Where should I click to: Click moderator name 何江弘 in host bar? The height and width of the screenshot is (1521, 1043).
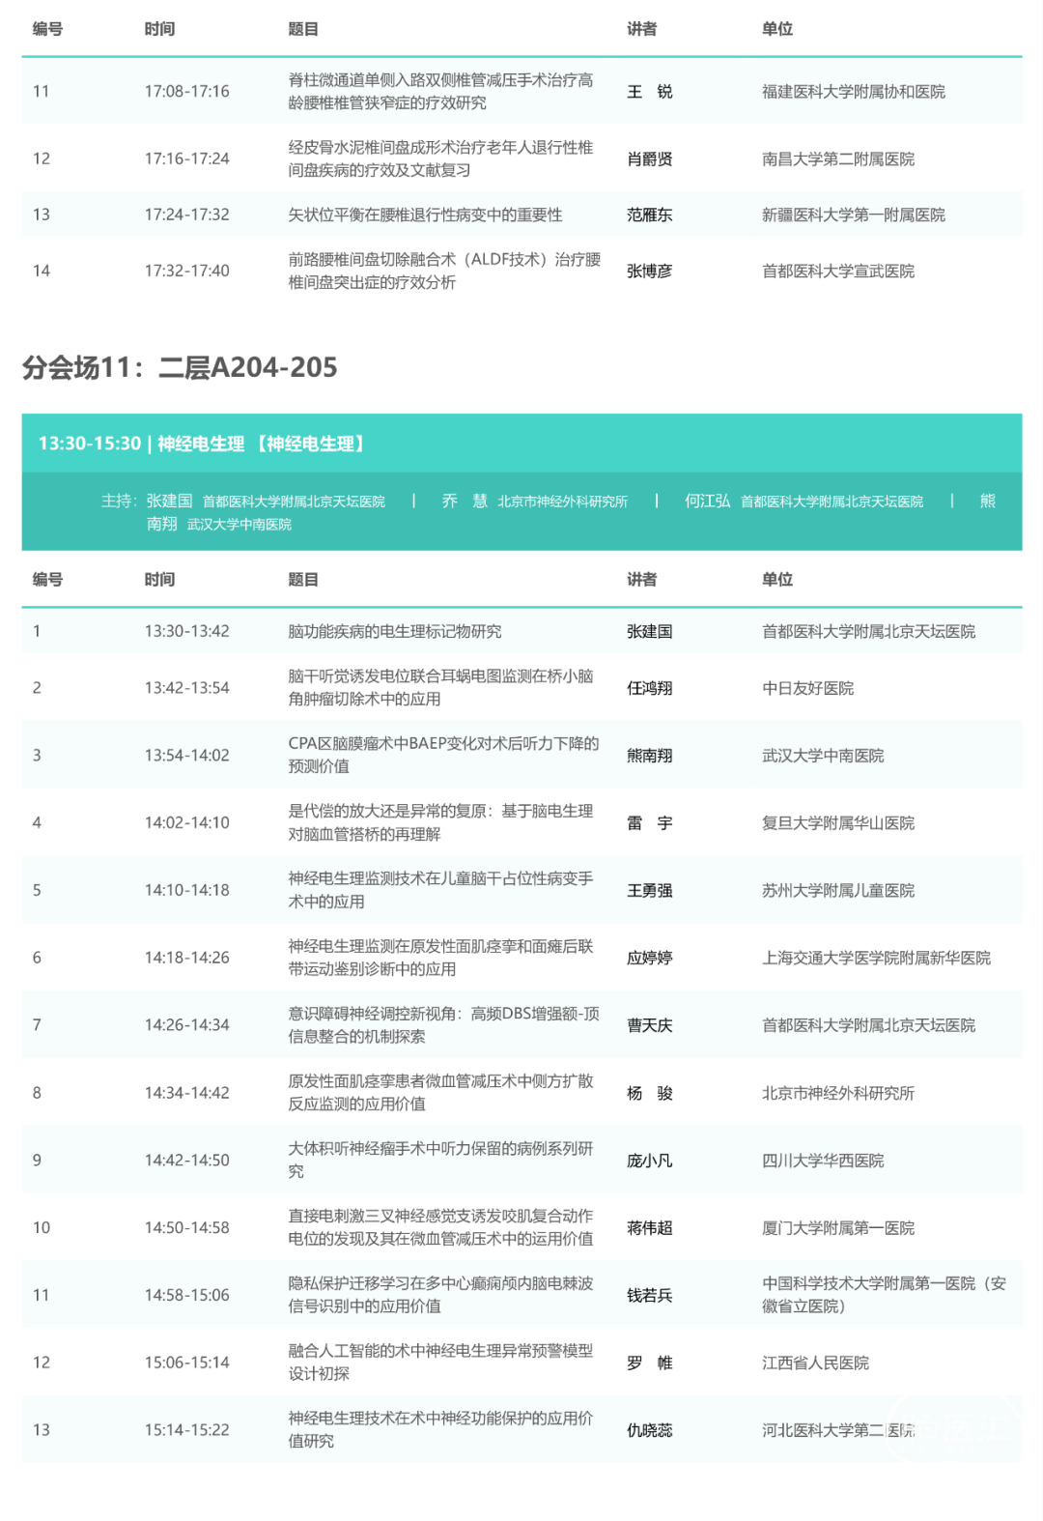coord(707,501)
